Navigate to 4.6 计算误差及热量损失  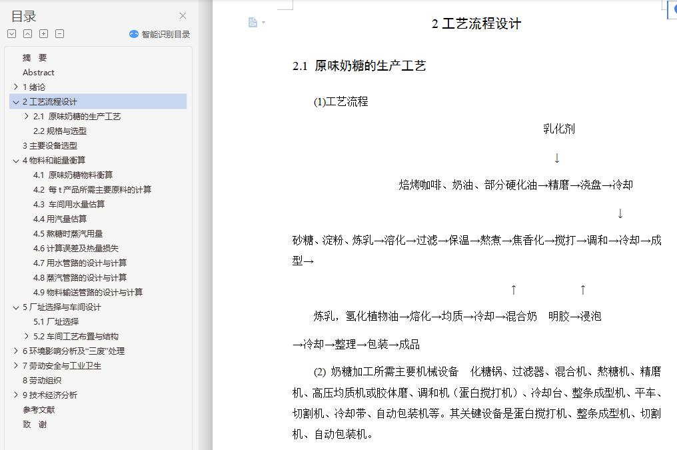[76, 249]
